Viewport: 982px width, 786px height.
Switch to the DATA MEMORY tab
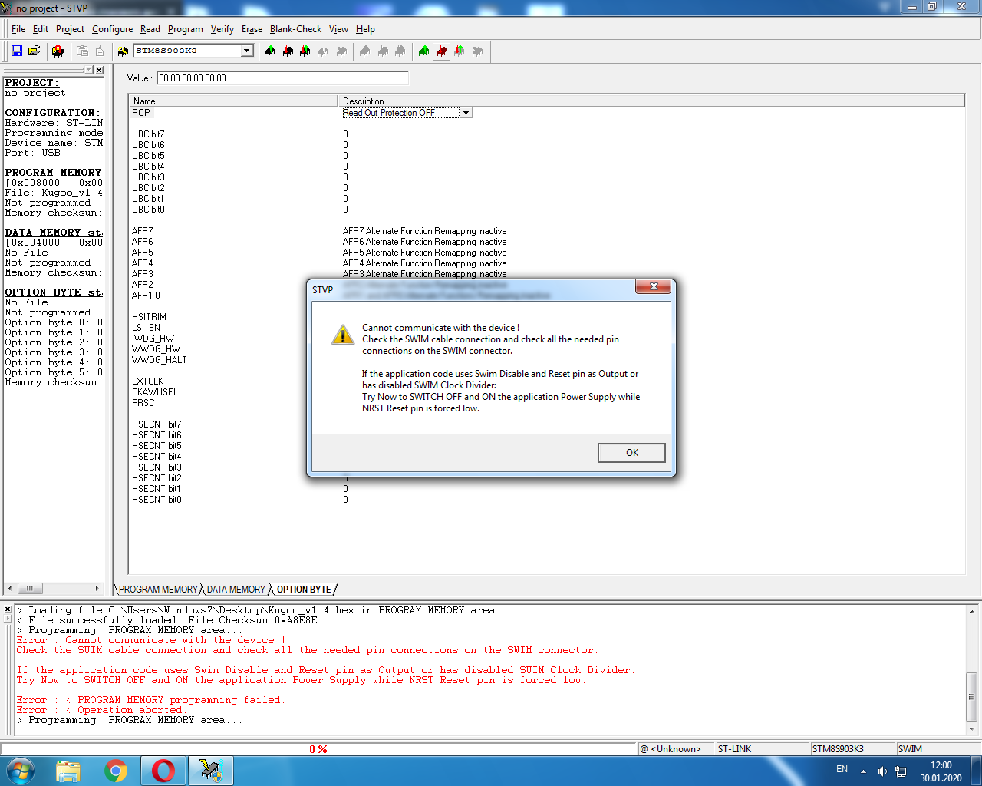click(236, 589)
